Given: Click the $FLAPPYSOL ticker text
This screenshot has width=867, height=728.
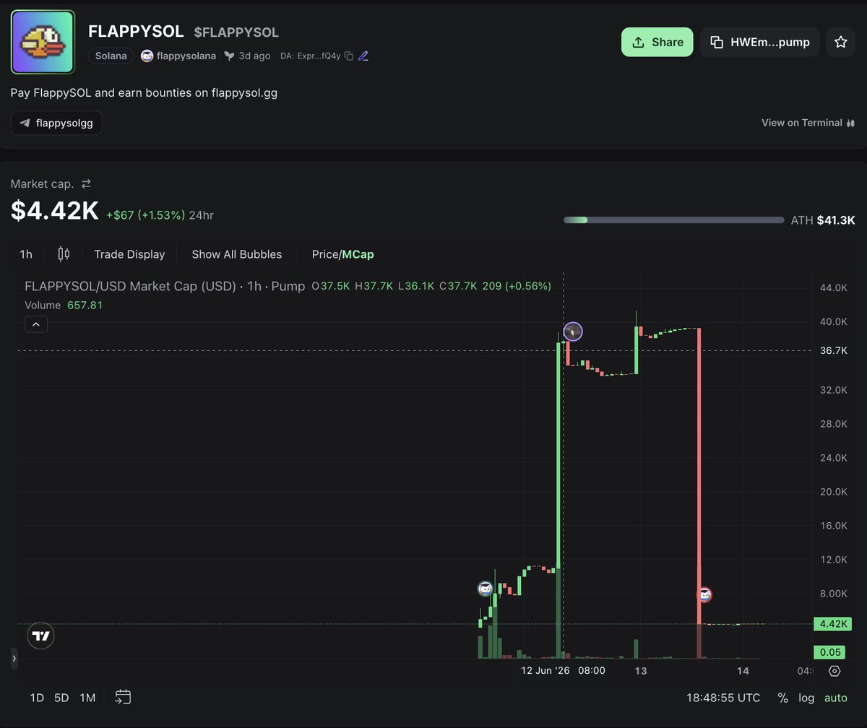Looking at the screenshot, I should pos(236,32).
